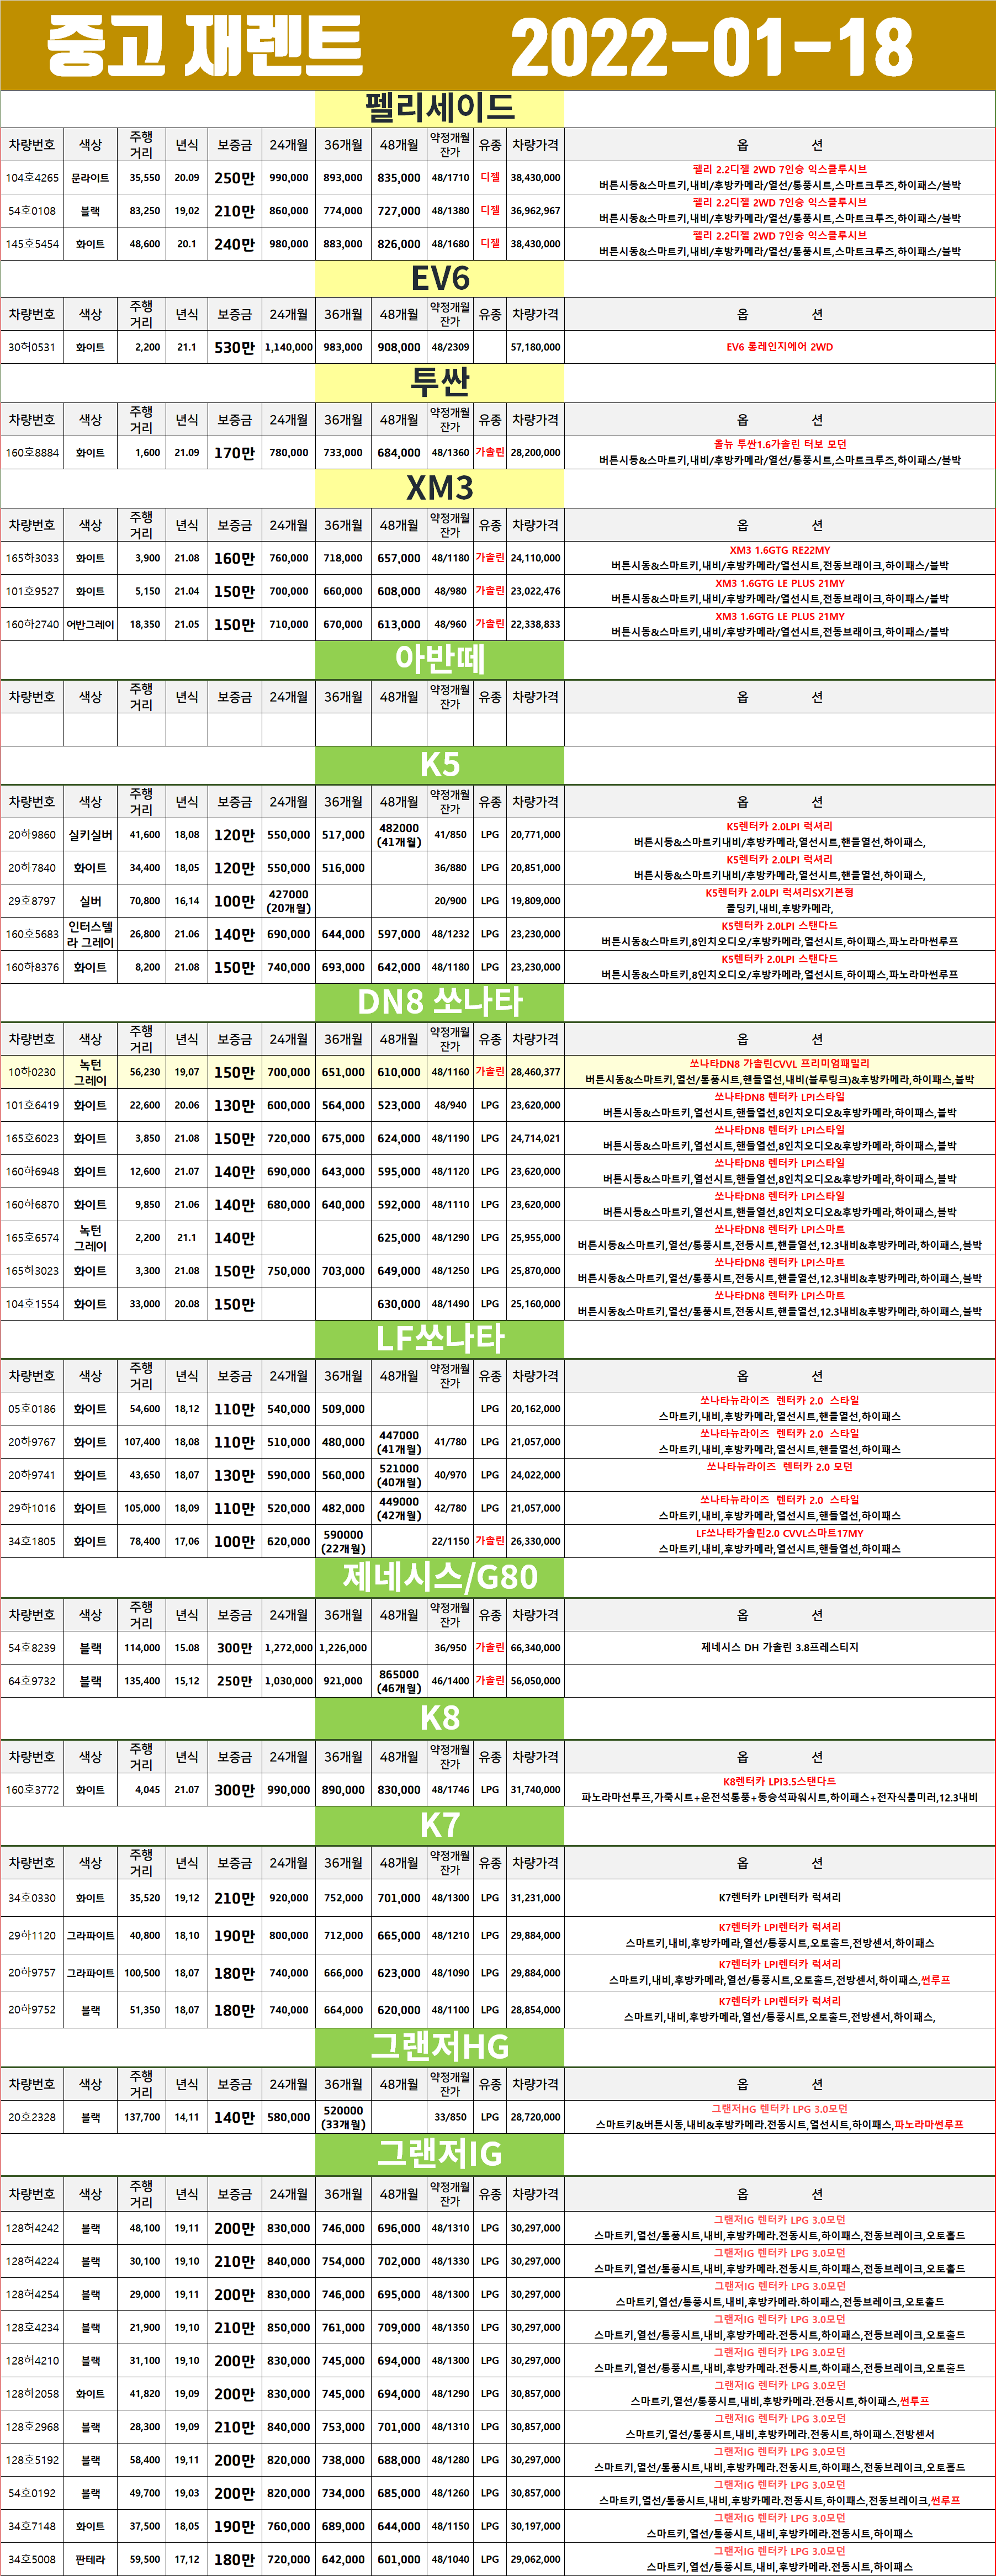996x2576 pixels.
Task: Click car price 28,854,000
Action: click(535, 2009)
